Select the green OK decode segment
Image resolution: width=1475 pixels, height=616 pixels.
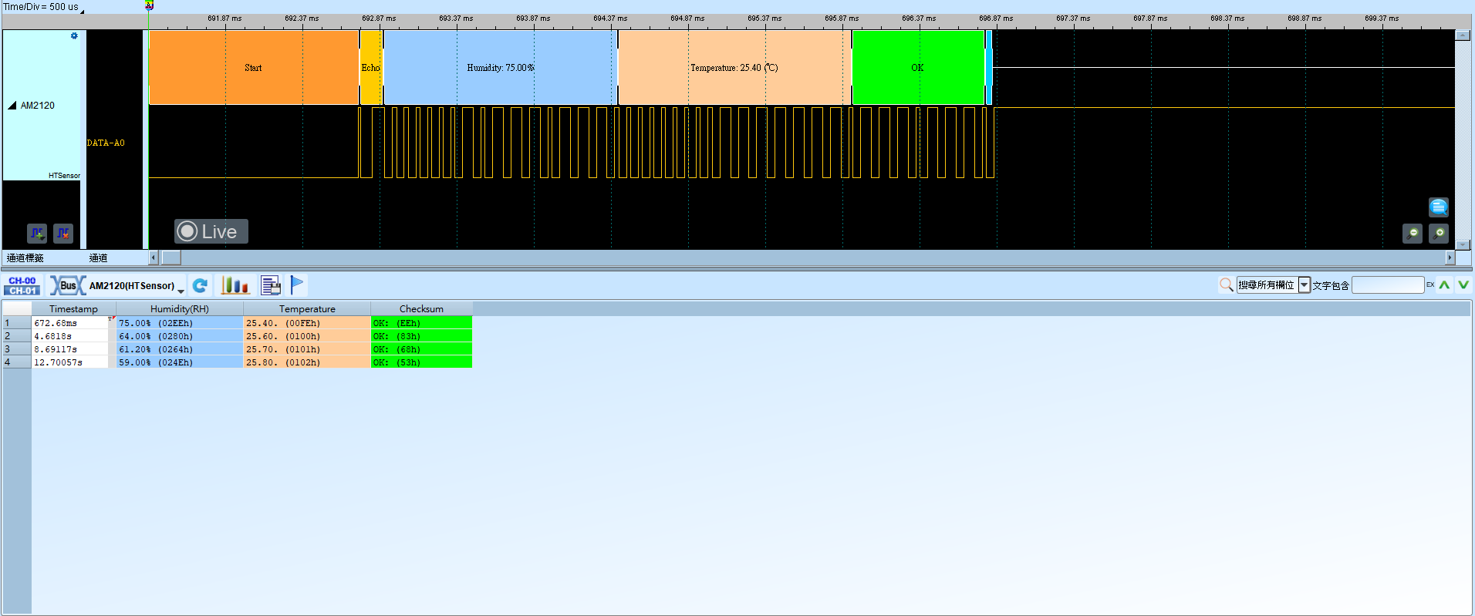tap(918, 68)
